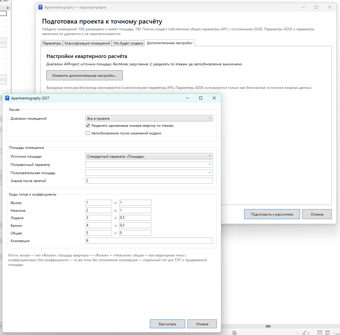Open the 'Источник площади' dropdown
The height and width of the screenshot is (335, 340).
pyautogui.click(x=149, y=156)
